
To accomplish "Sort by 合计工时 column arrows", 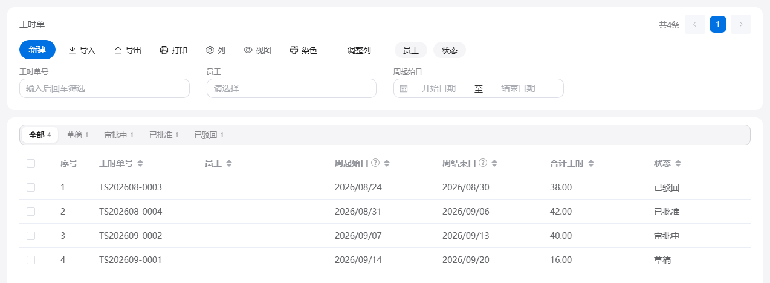I will pyautogui.click(x=591, y=163).
